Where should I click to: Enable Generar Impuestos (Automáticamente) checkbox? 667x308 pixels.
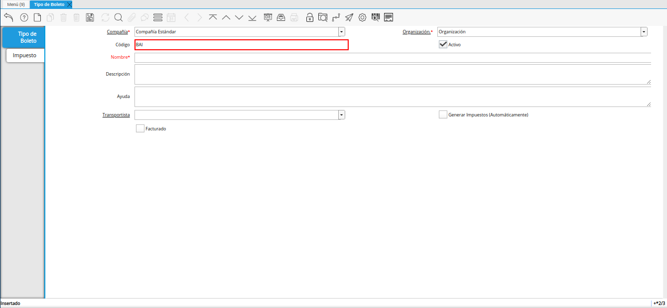pyautogui.click(x=443, y=114)
